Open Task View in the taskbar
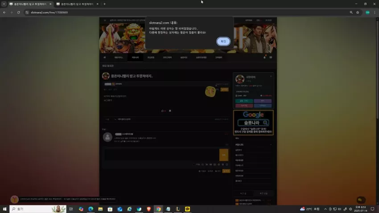 71,209
